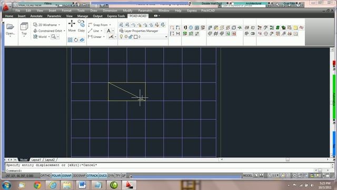The height and width of the screenshot is (190, 337).
Task: Open Microsoft Word from taskbar
Action: (82, 185)
